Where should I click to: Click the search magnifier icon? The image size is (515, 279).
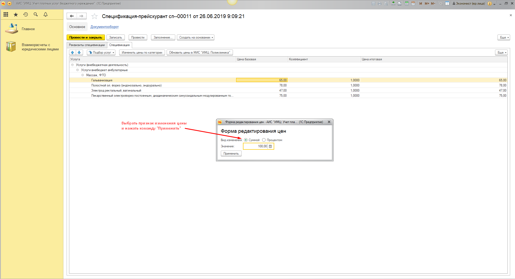[x=36, y=15]
